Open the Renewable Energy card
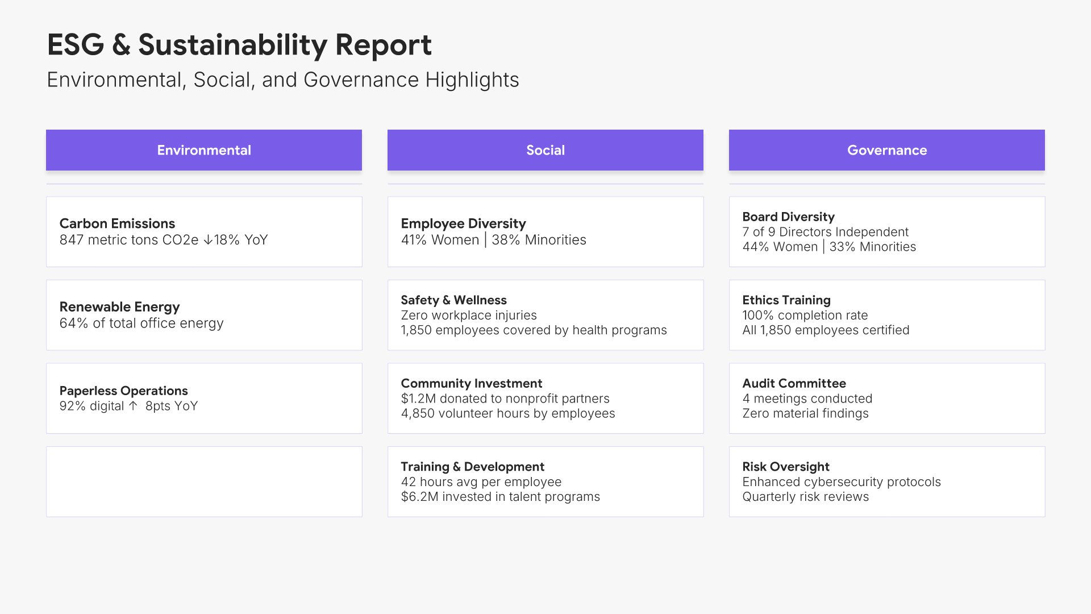1091x614 pixels. tap(203, 314)
